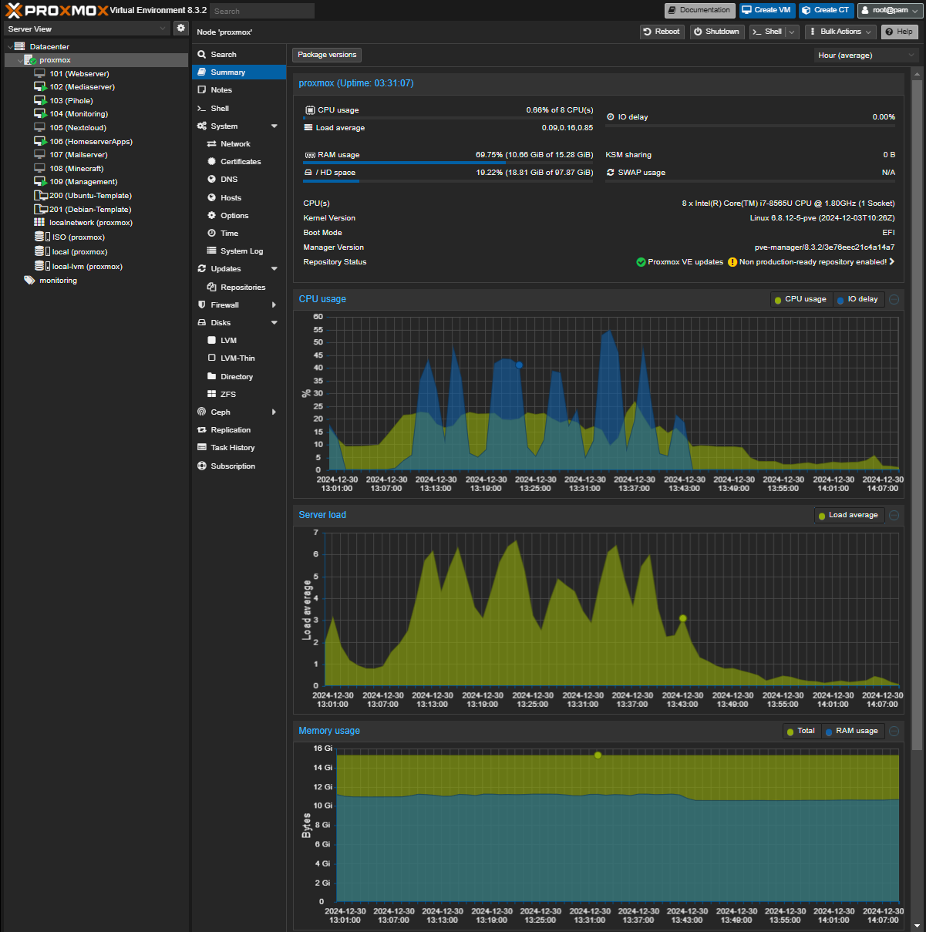Open Time via its clock icon

tap(212, 234)
